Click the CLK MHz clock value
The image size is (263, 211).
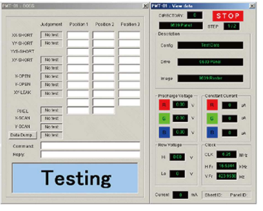[226, 154]
